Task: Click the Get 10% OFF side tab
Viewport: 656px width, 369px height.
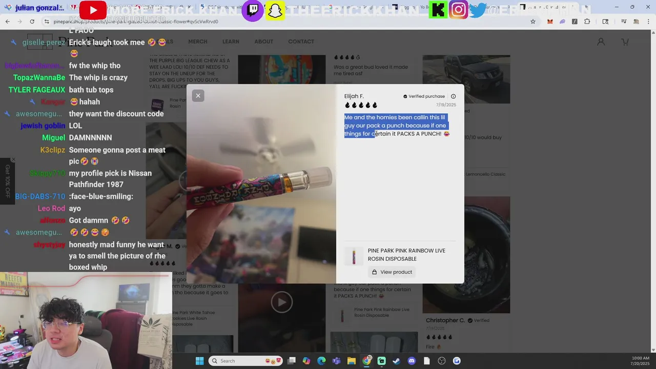Action: tap(7, 181)
